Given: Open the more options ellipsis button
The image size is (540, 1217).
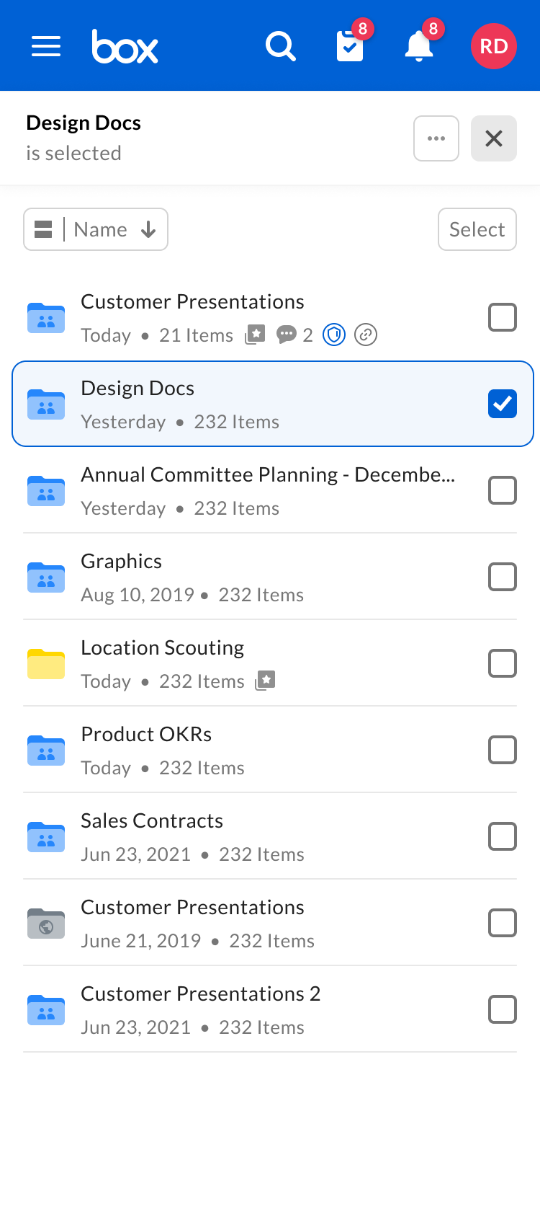Looking at the screenshot, I should (436, 138).
